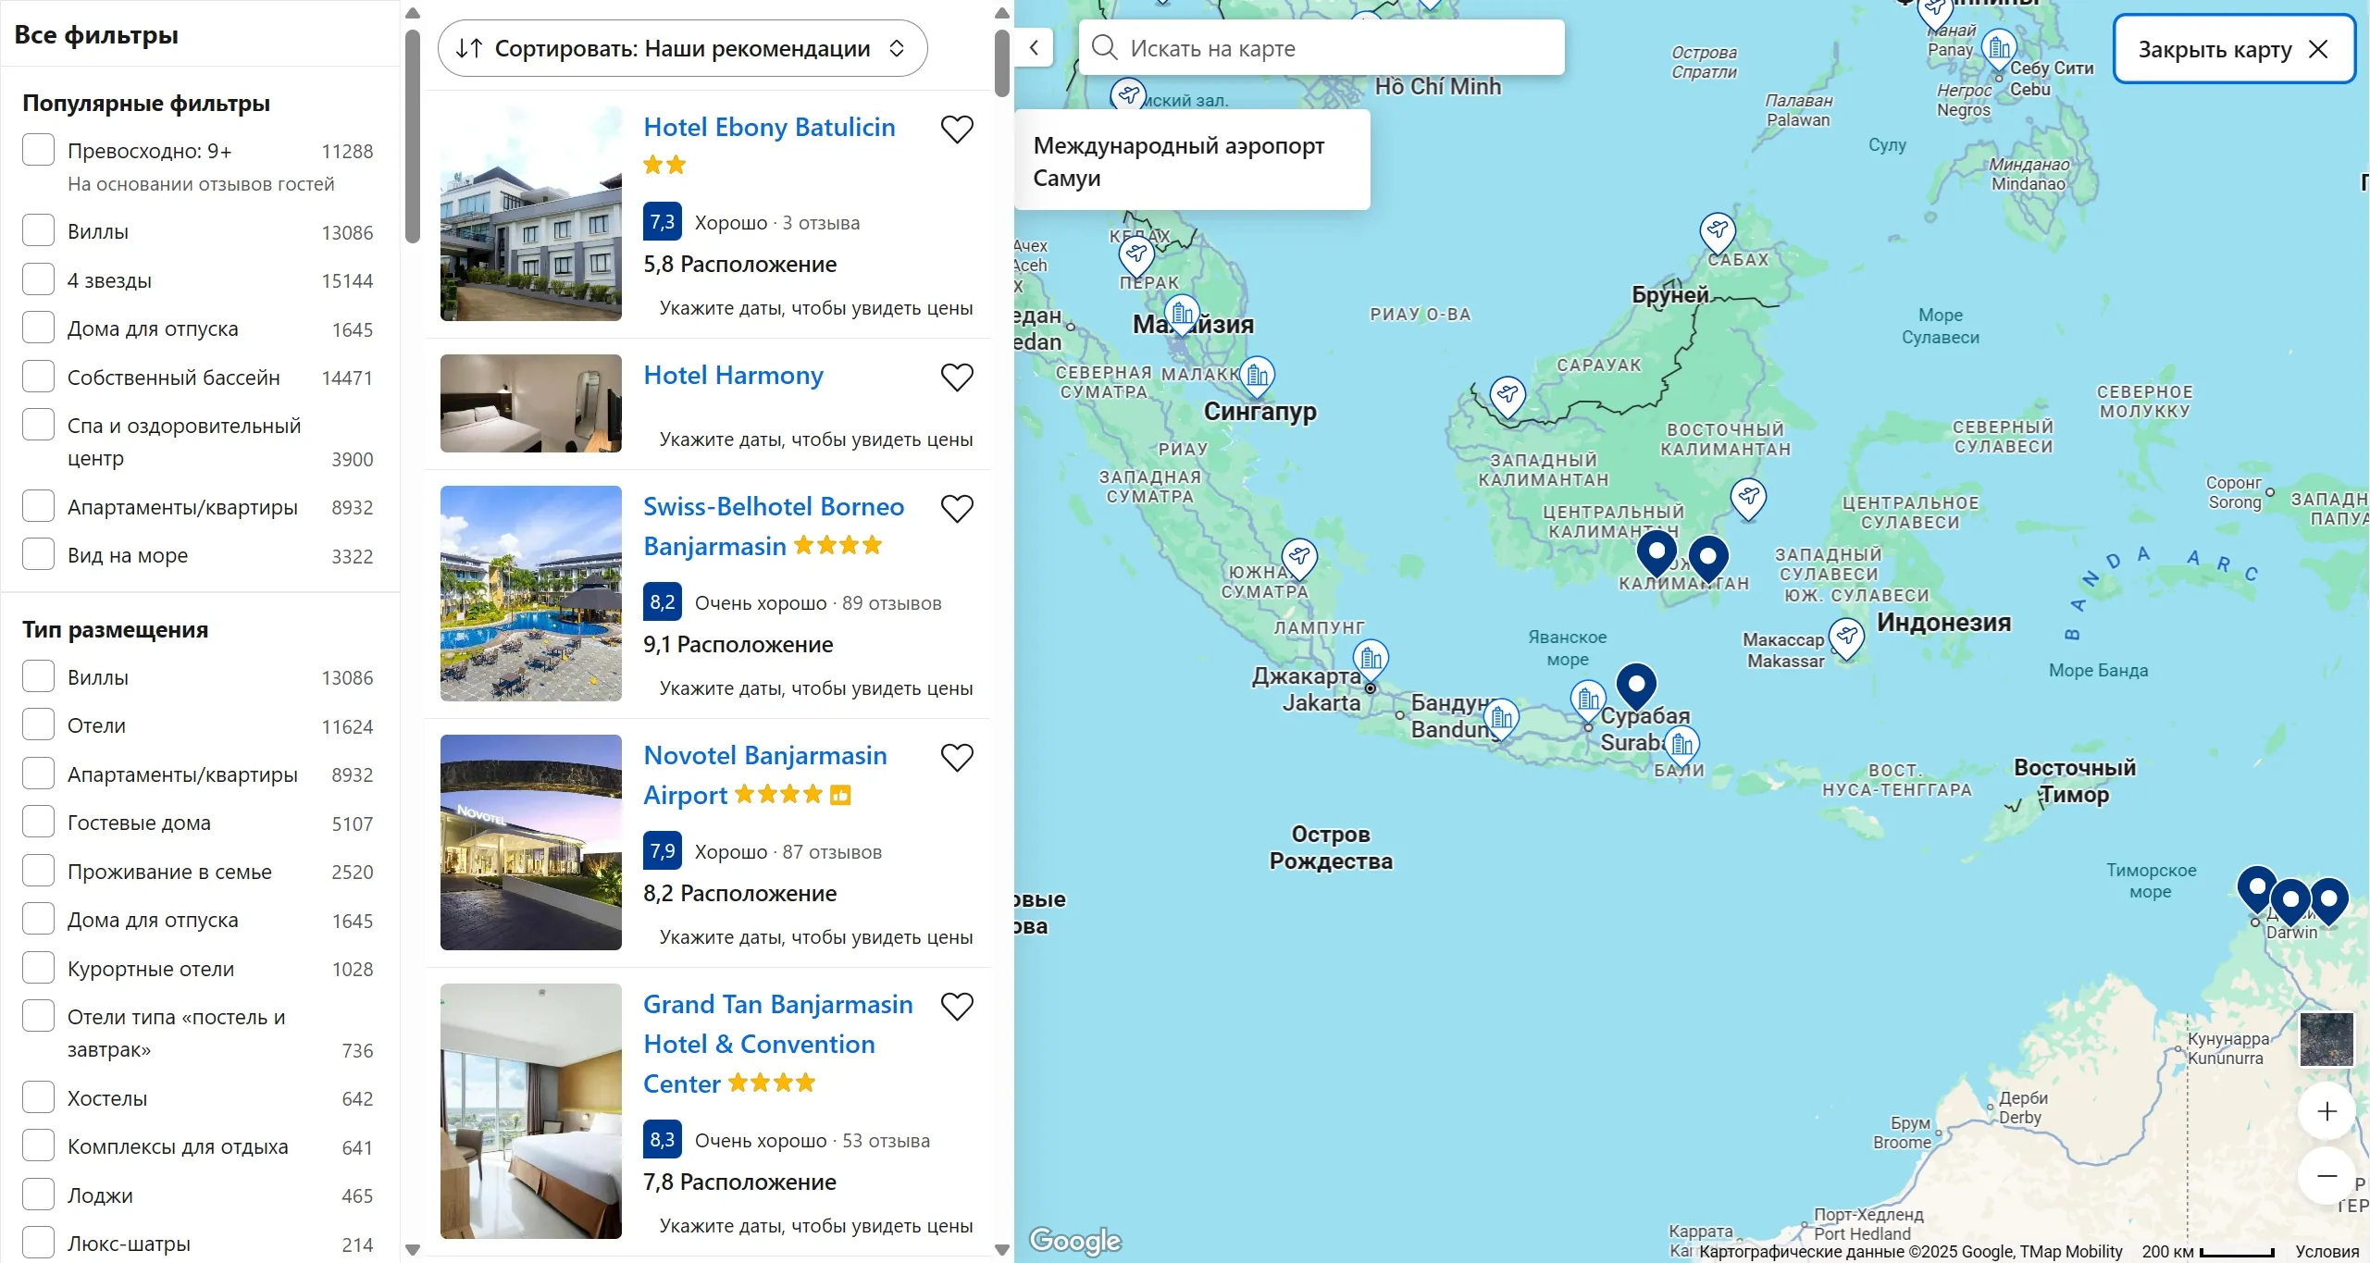Open the sort dropdown 'Наши рекомендации'

pyautogui.click(x=682, y=48)
